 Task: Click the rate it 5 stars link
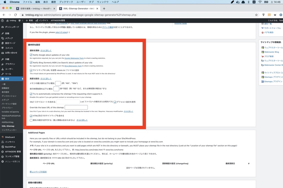click(61, 32)
